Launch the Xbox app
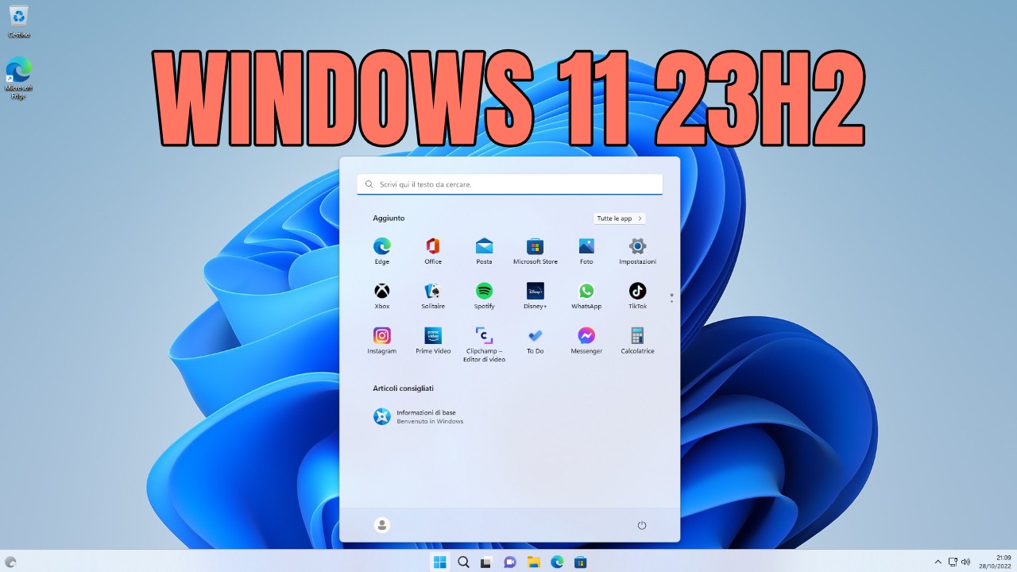The width and height of the screenshot is (1017, 572). click(x=382, y=296)
